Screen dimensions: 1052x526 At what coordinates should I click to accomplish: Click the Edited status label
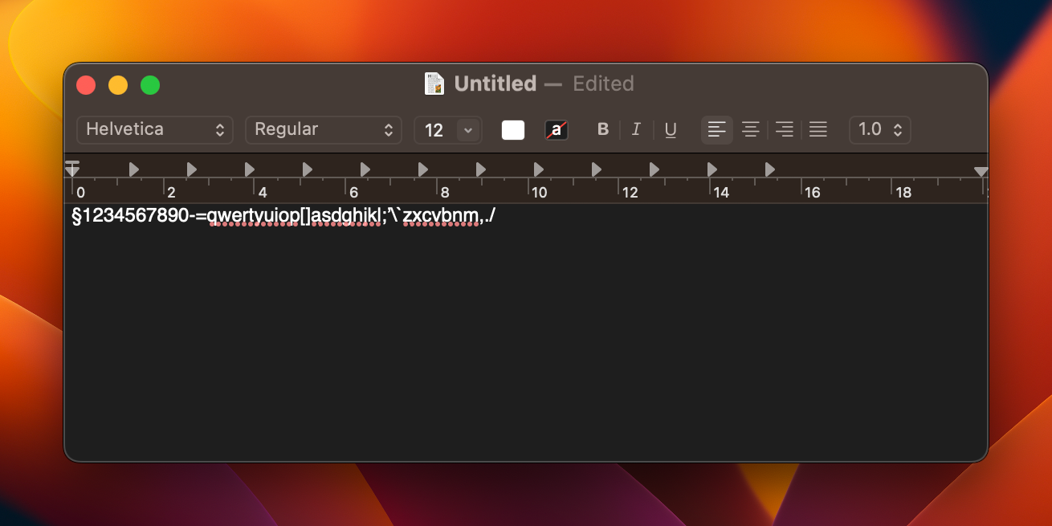603,84
